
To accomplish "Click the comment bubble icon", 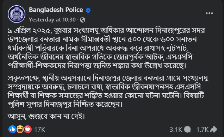I will (x=187, y=130).
